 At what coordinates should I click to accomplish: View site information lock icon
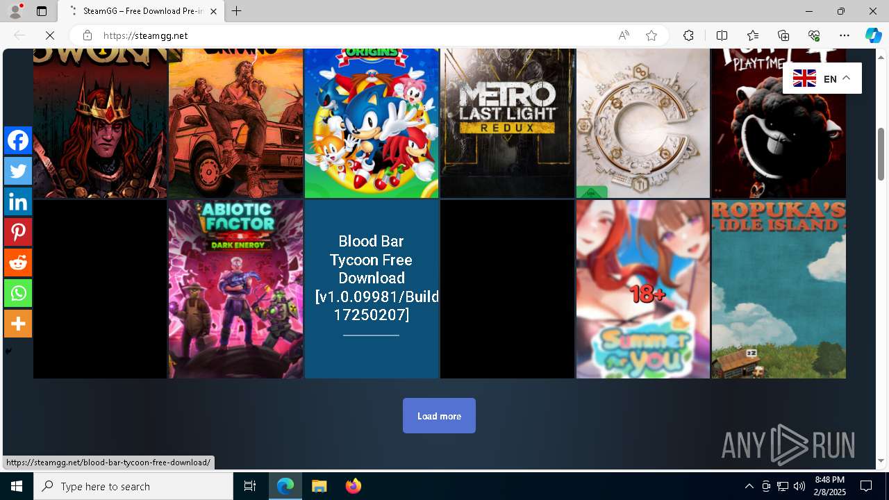coord(87,35)
